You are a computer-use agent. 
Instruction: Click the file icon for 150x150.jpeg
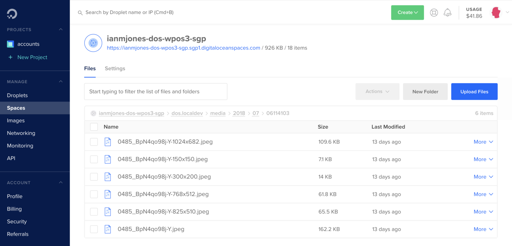point(108,159)
